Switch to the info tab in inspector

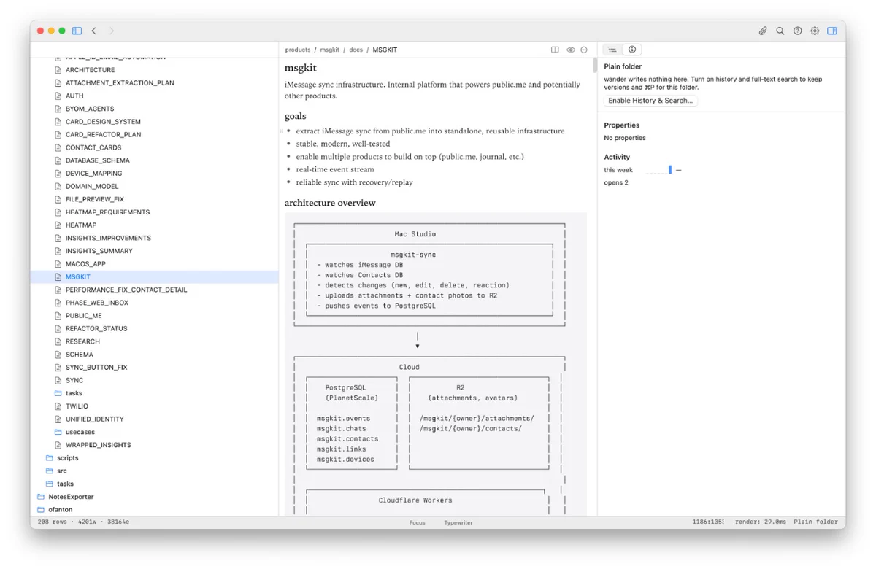(632, 50)
